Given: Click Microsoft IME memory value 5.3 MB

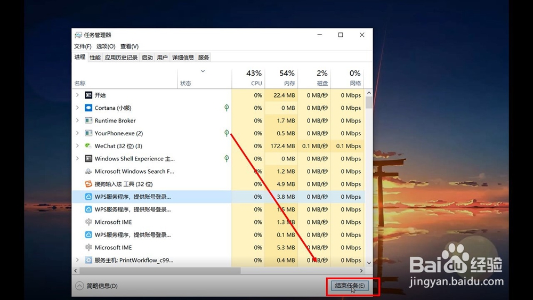Looking at the screenshot, I should pos(286,247).
